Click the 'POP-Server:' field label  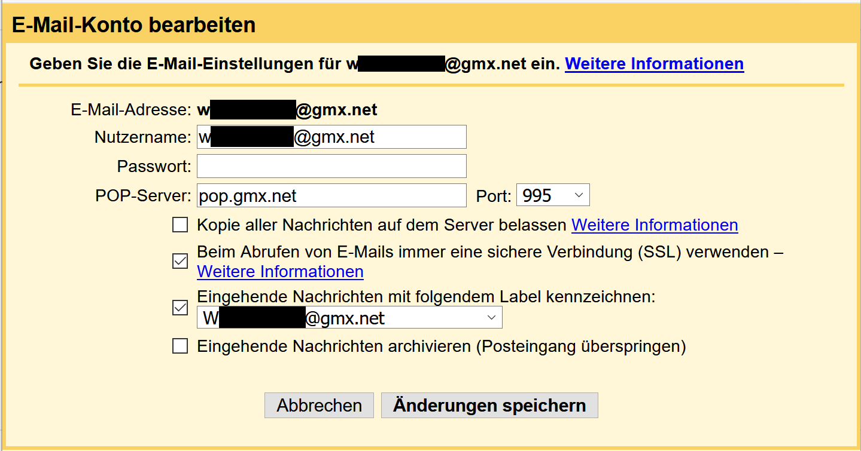click(142, 195)
